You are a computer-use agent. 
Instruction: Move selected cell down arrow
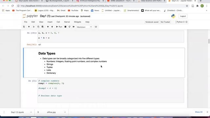[x=52, y=27]
